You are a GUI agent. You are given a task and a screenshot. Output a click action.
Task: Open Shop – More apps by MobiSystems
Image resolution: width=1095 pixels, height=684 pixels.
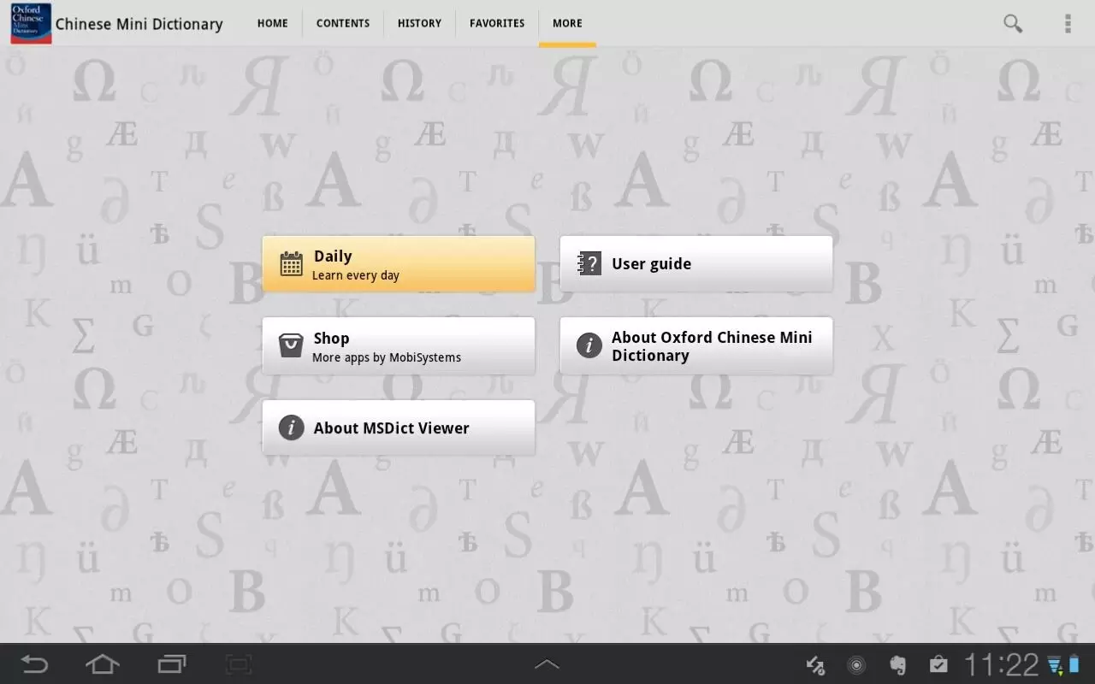(399, 346)
